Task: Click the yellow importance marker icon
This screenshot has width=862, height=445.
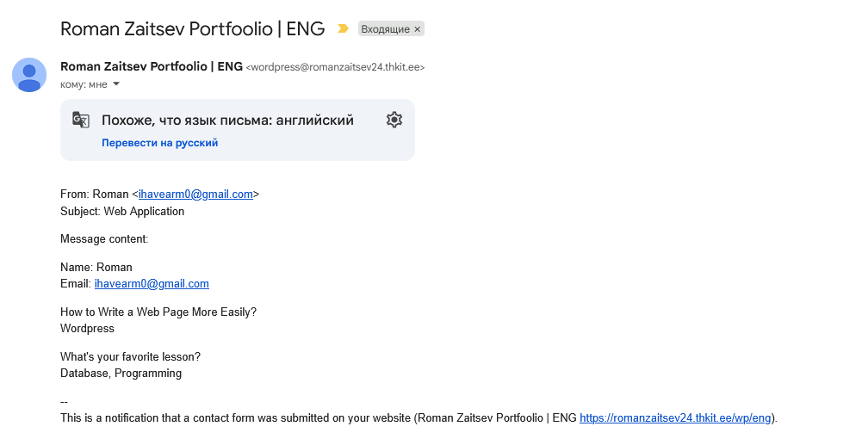Action: coord(343,28)
